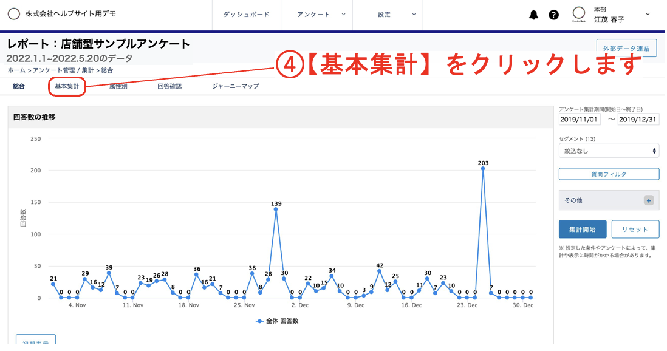Click the start date field 2019/11/01
667x351 pixels.
pos(580,120)
